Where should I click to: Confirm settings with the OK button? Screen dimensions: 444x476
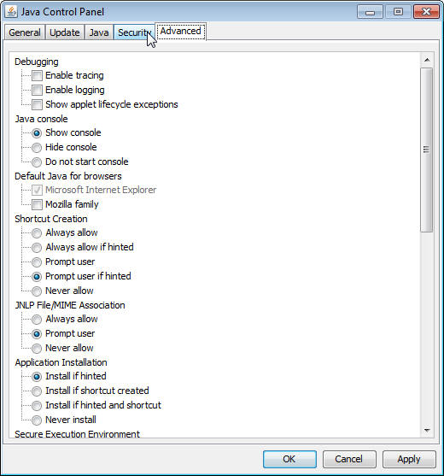click(x=289, y=459)
